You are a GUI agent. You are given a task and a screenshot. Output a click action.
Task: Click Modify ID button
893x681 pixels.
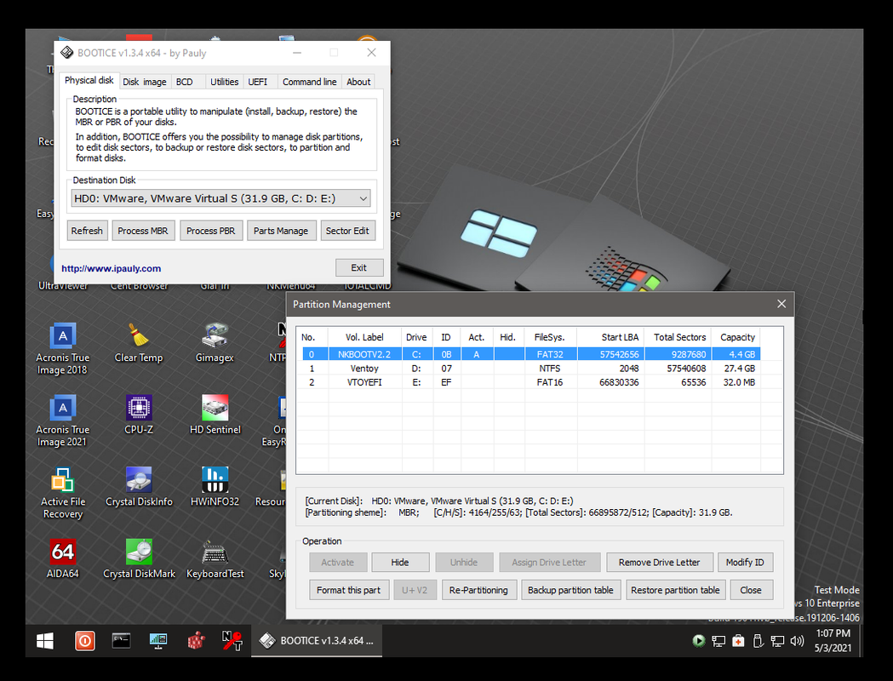(x=745, y=563)
